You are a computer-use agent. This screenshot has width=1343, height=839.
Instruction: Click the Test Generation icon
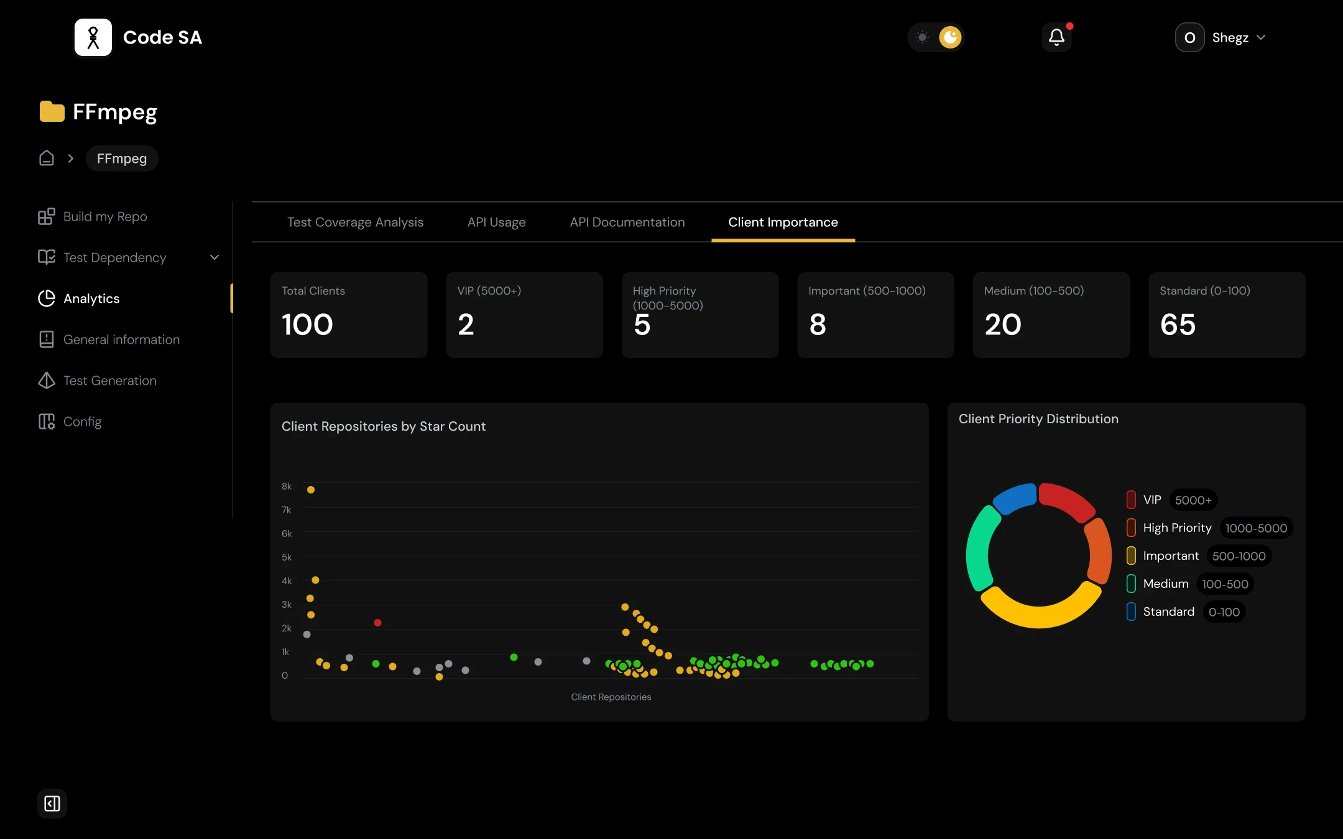click(47, 380)
